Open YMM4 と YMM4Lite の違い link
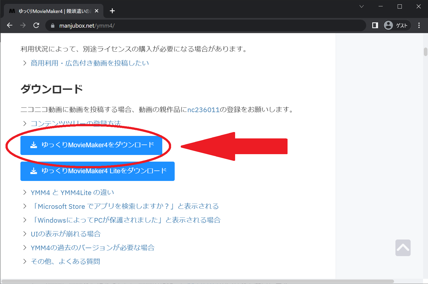The image size is (428, 284). click(72, 193)
